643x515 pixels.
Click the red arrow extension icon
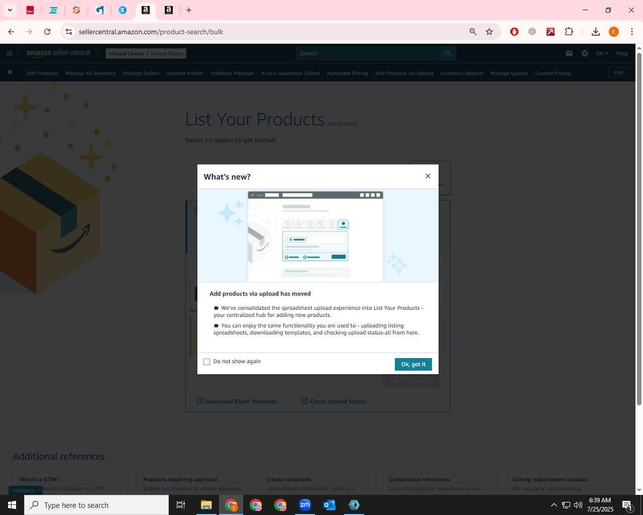tap(551, 32)
